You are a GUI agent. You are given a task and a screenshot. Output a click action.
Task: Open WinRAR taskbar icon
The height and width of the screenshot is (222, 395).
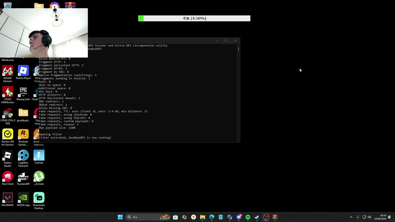pos(275,217)
